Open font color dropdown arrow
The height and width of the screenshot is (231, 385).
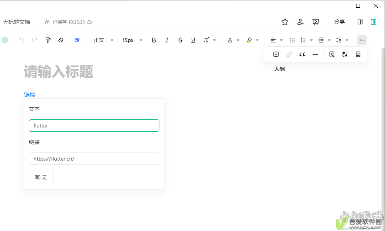[238, 40]
